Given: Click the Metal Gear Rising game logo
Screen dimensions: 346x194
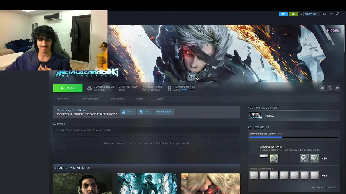Looking at the screenshot, I should pyautogui.click(x=87, y=73).
